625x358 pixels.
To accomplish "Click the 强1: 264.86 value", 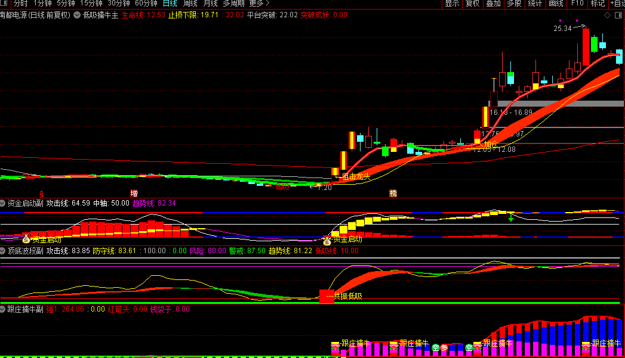I will tap(66, 309).
